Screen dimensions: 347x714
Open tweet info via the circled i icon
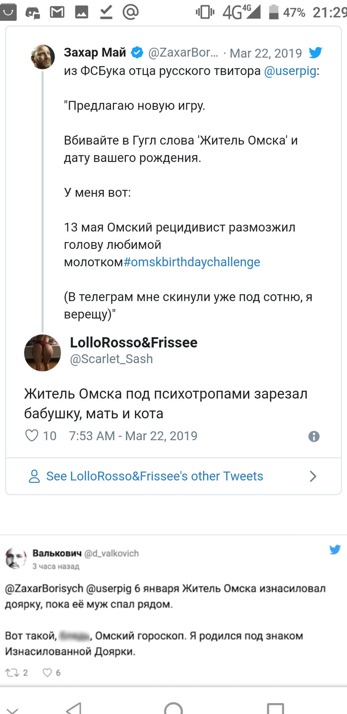click(314, 436)
